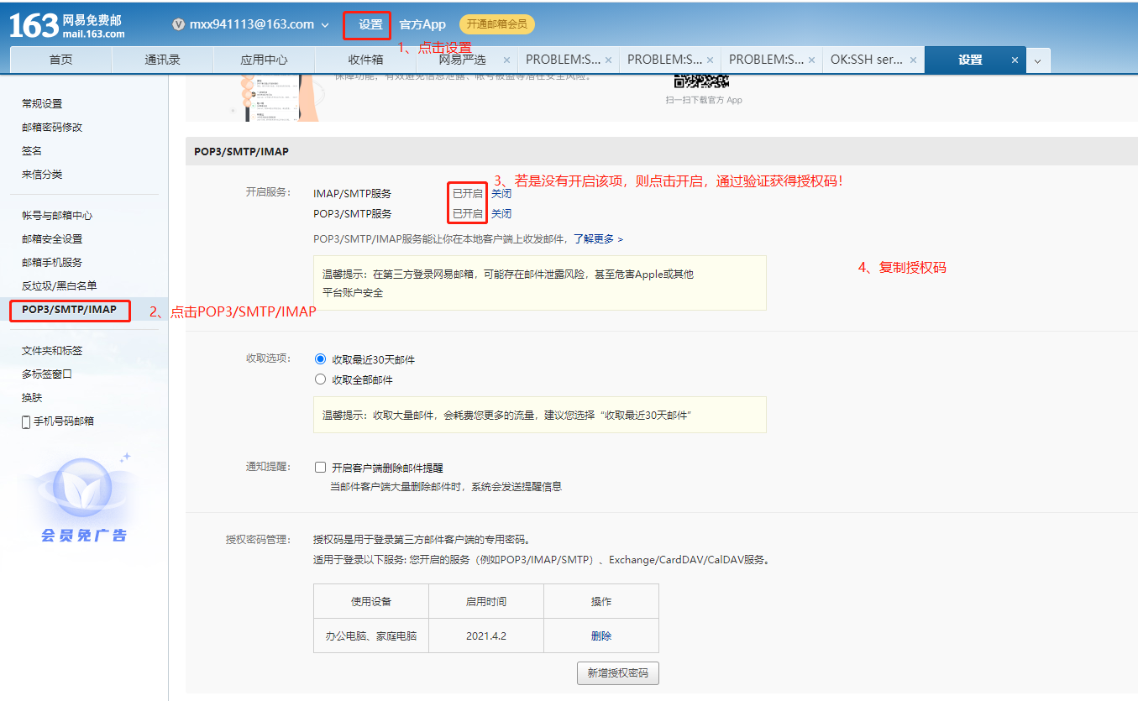The image size is (1138, 701).
Task: Switch to the 通讯录 tab
Action: pyautogui.click(x=162, y=60)
